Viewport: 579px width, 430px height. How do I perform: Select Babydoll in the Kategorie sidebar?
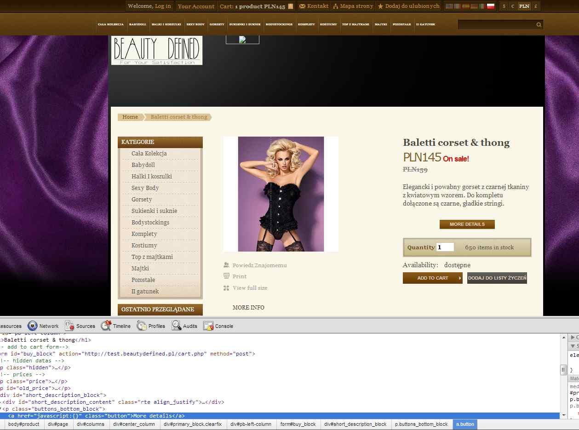tap(143, 165)
